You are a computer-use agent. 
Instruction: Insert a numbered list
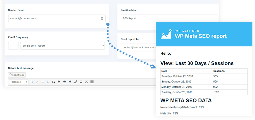tap(48, 82)
